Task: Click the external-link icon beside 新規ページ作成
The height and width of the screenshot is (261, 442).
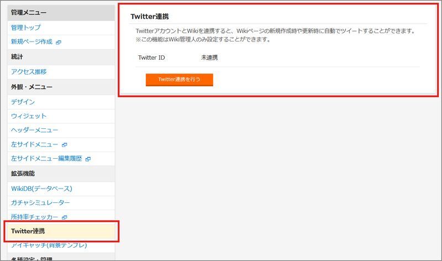Action: click(59, 42)
